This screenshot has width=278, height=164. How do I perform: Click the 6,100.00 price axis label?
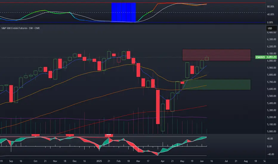pyautogui.click(x=272, y=53)
